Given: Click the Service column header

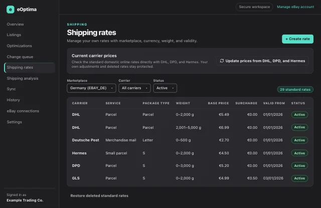Looking at the screenshot, I should [x=113, y=103].
